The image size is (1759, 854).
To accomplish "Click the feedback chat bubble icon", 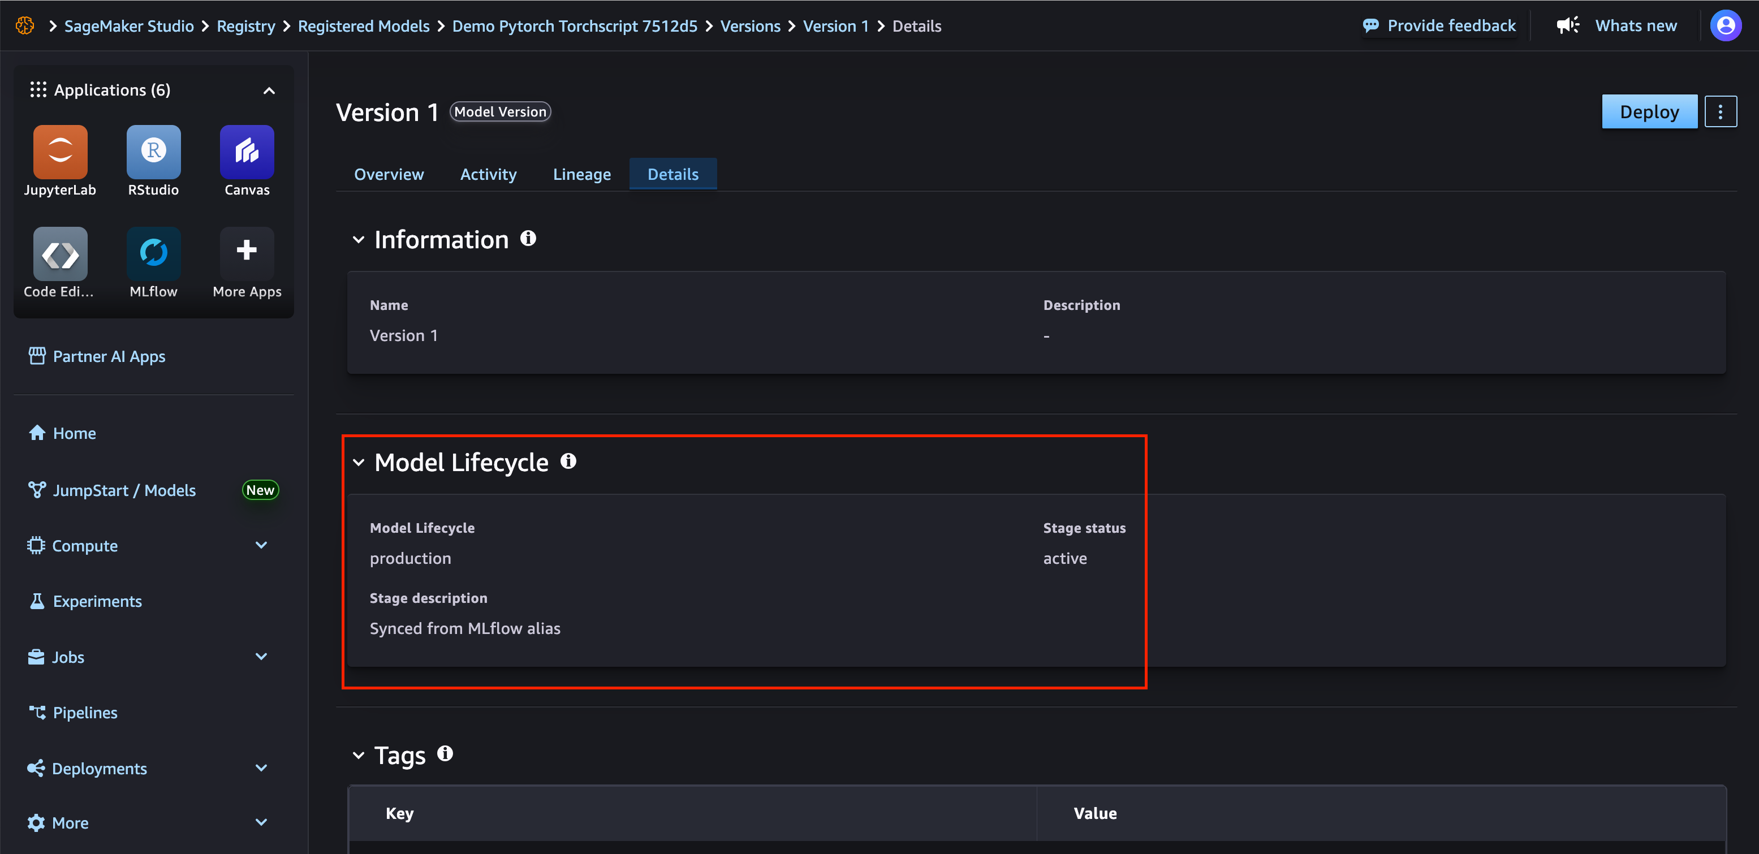I will pos(1370,26).
